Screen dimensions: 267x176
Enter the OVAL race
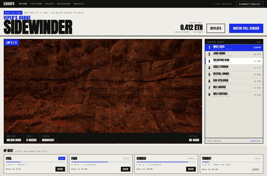pyautogui.click(x=60, y=169)
